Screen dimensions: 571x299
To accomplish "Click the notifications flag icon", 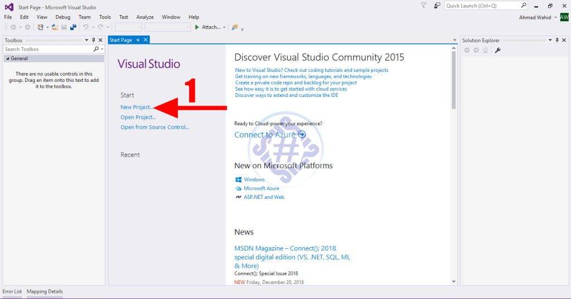I will point(424,6).
